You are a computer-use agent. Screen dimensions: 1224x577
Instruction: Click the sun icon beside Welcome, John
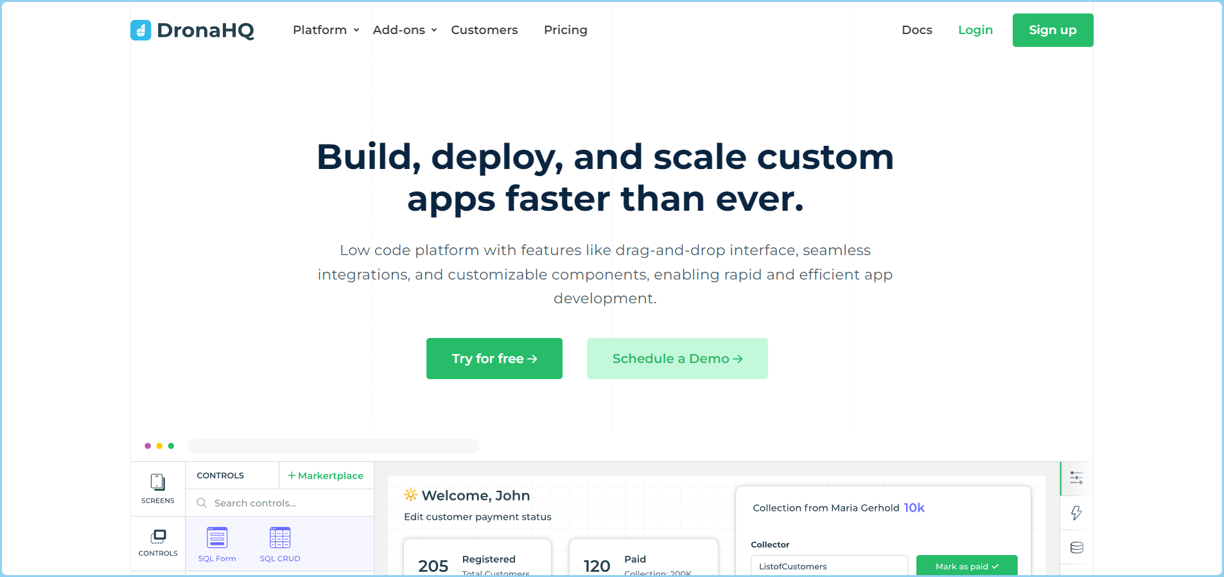coord(410,495)
